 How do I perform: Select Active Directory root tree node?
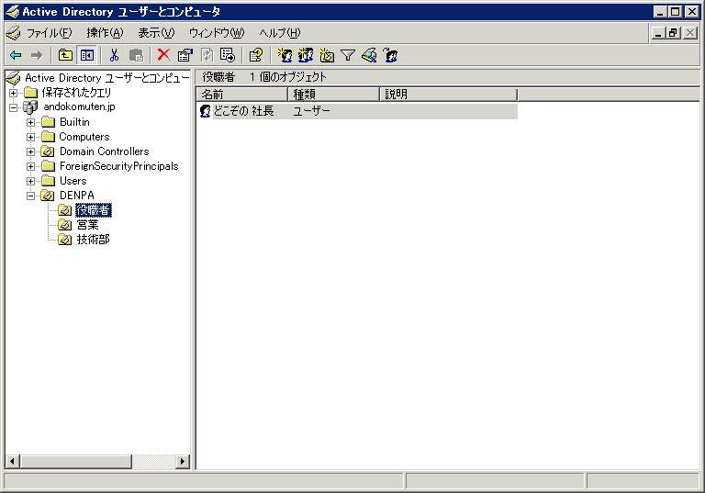[x=107, y=78]
